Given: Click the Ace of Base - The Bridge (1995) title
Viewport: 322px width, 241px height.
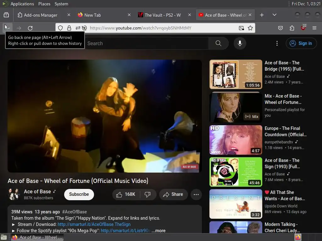Looking at the screenshot, I should tap(284, 66).
